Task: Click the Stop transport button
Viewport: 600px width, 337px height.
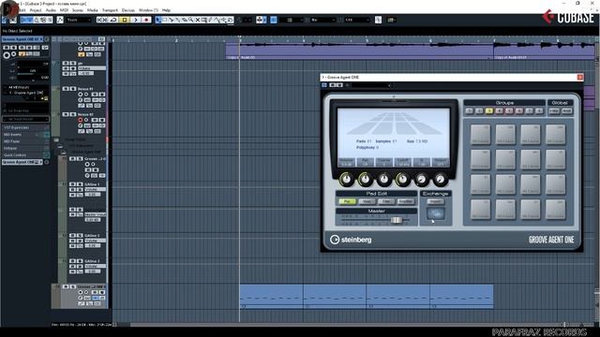Action: click(x=125, y=20)
